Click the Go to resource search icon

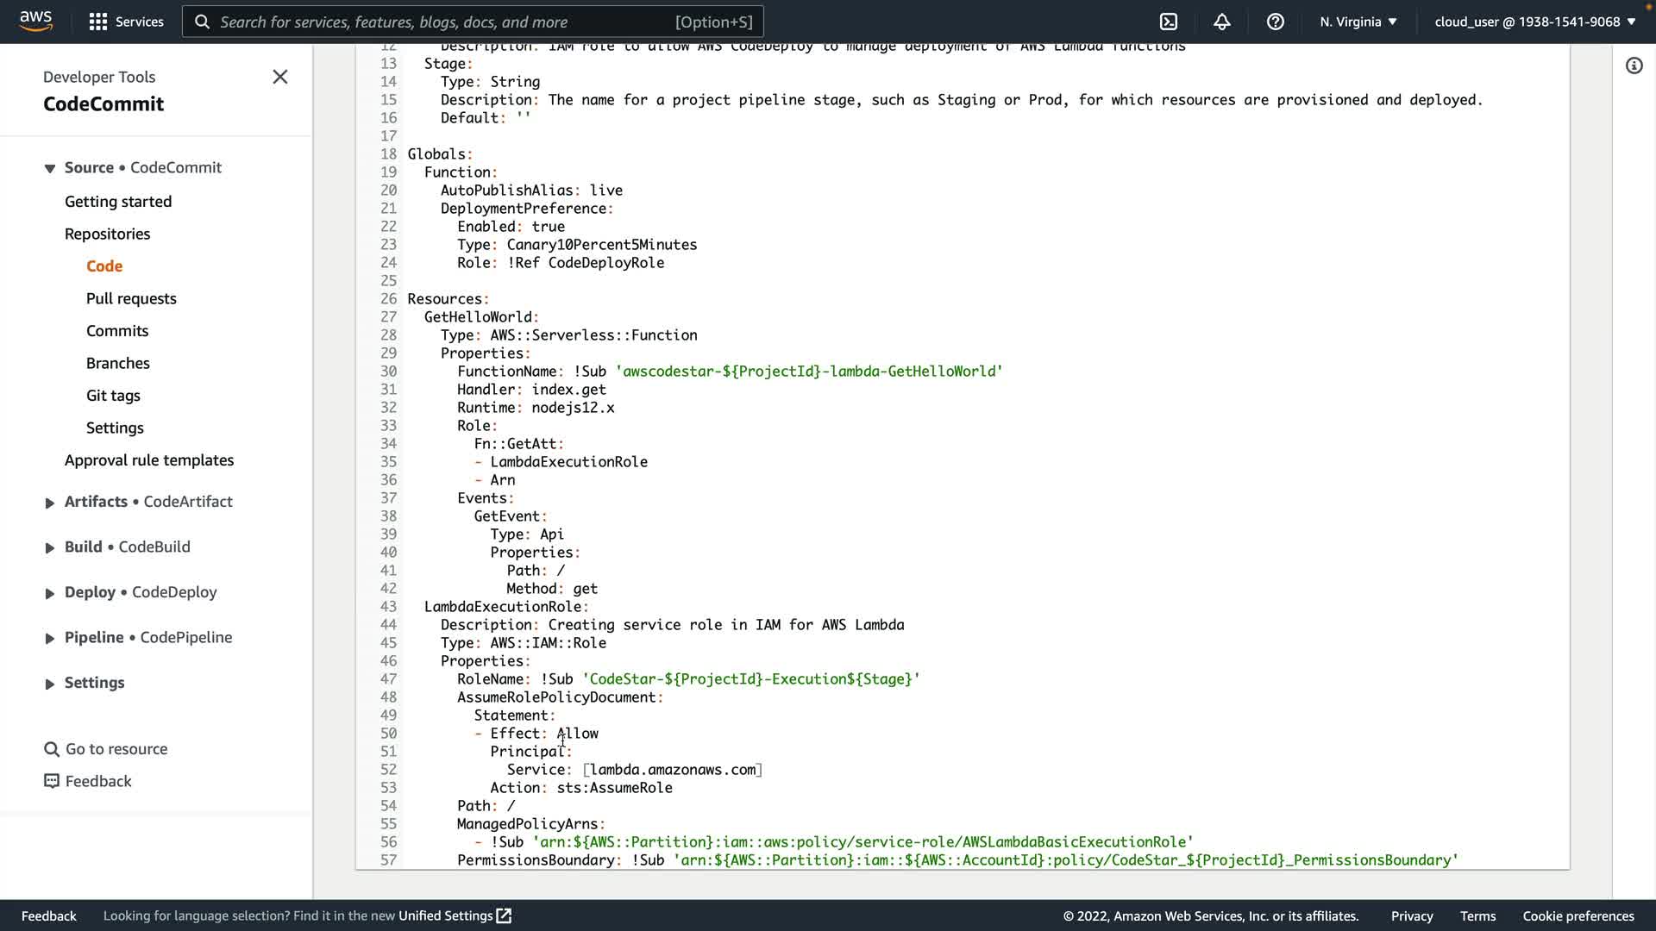pyautogui.click(x=52, y=749)
